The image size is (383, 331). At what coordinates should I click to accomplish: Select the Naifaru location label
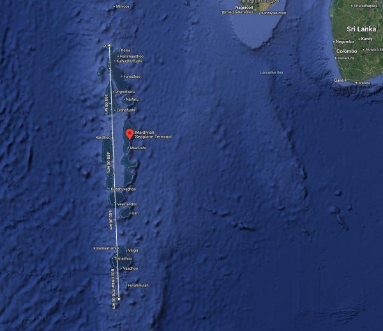pos(131,99)
